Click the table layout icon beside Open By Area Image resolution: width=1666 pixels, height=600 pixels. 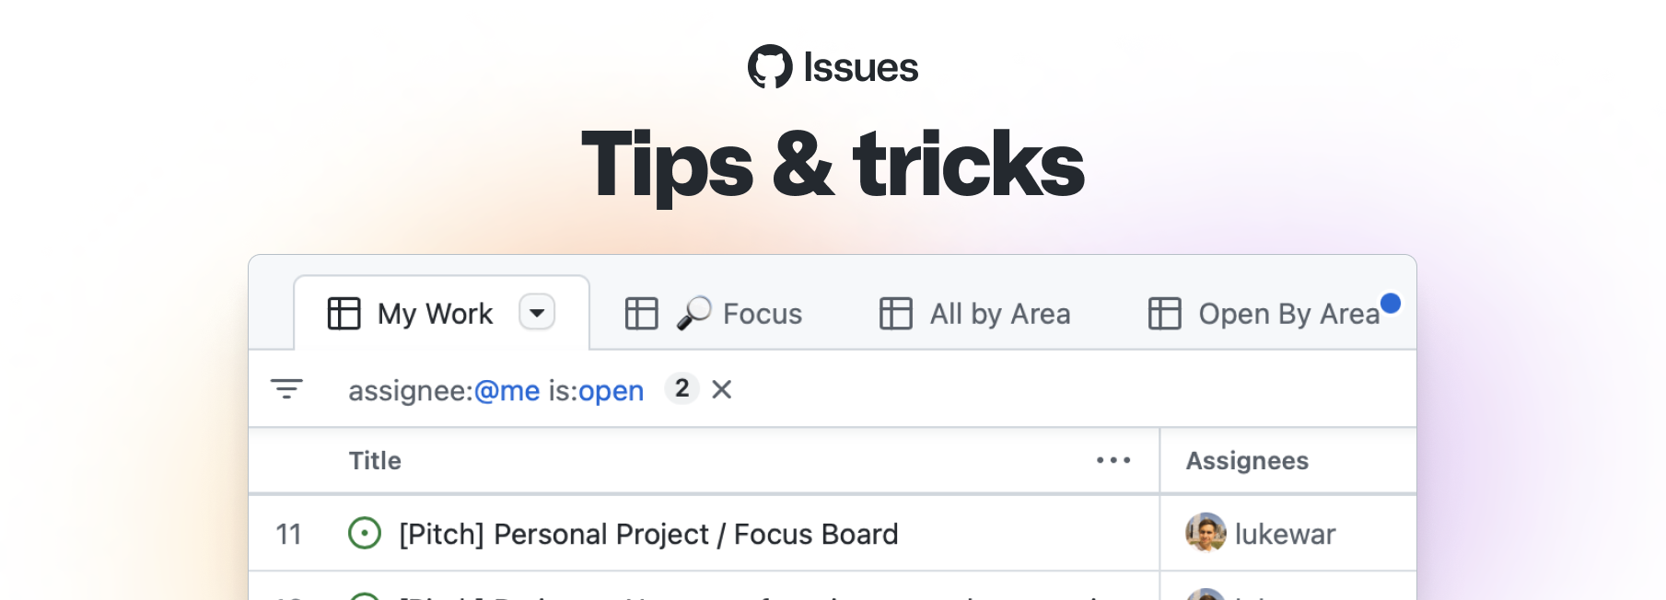[1163, 314]
